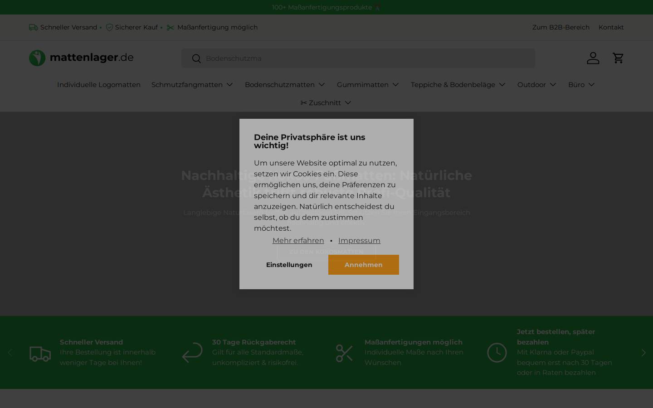The height and width of the screenshot is (408, 653).
Task: Expand the Schmutzfangmatten menu chevron
Action: 229,85
